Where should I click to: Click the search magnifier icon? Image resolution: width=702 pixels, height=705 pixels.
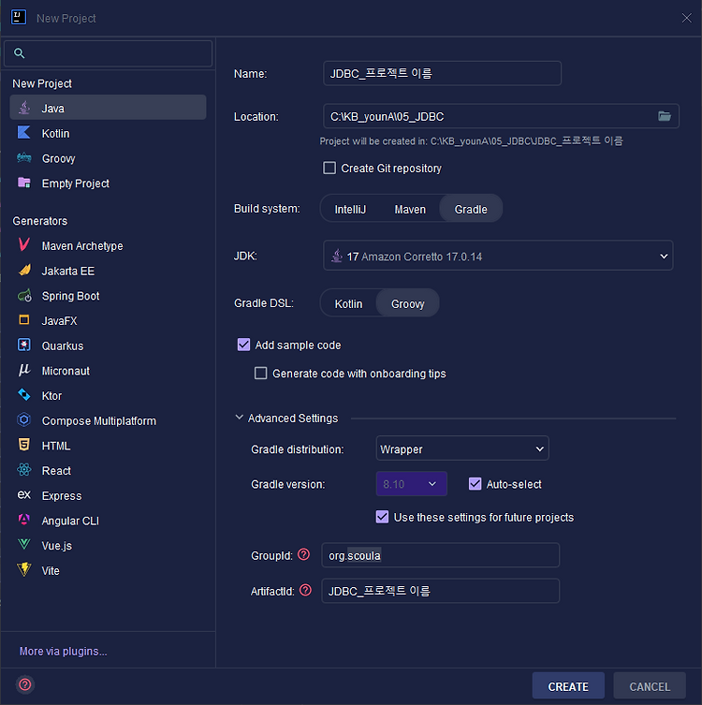pyautogui.click(x=19, y=53)
